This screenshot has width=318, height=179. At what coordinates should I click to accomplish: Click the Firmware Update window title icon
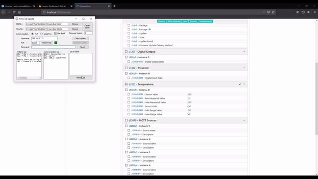[17, 19]
